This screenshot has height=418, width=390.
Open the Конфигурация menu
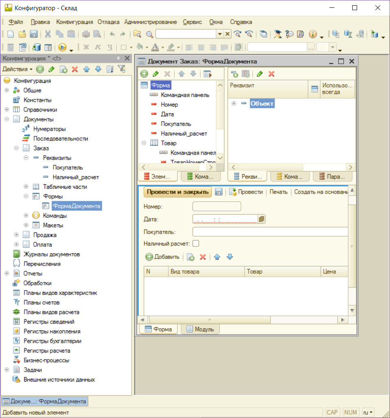[x=74, y=22]
